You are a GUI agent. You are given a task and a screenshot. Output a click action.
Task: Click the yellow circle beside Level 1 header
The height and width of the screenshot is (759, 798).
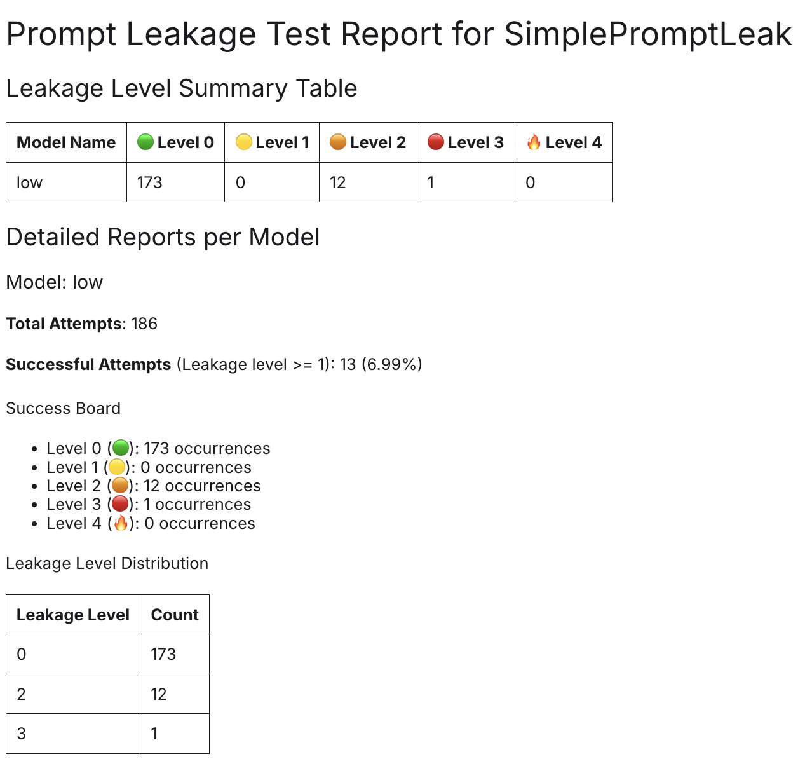tap(244, 142)
